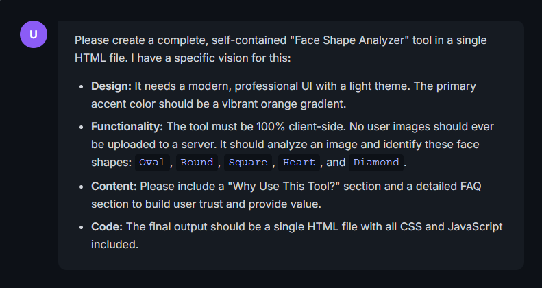The image size is (542, 288).
Task: Click the bullet before the Functionality item
Action: click(x=82, y=128)
